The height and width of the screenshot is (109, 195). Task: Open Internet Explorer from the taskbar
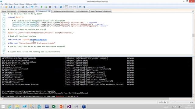click(9, 107)
